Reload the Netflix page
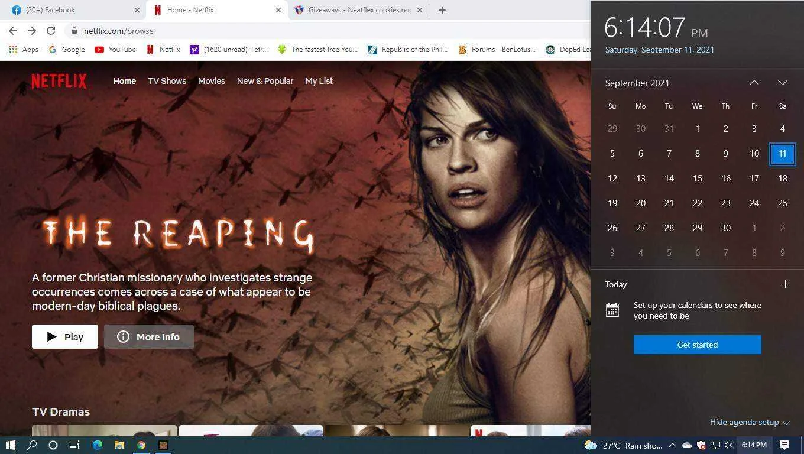 51,31
